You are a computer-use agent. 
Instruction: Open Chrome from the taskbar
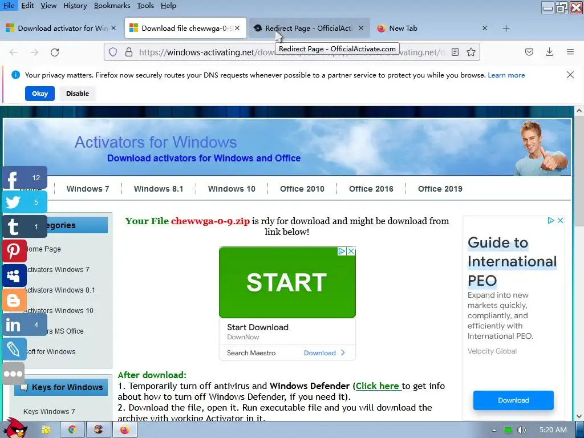pyautogui.click(x=72, y=430)
